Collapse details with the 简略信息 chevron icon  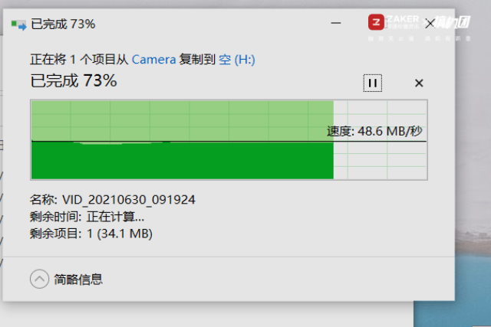(x=39, y=279)
